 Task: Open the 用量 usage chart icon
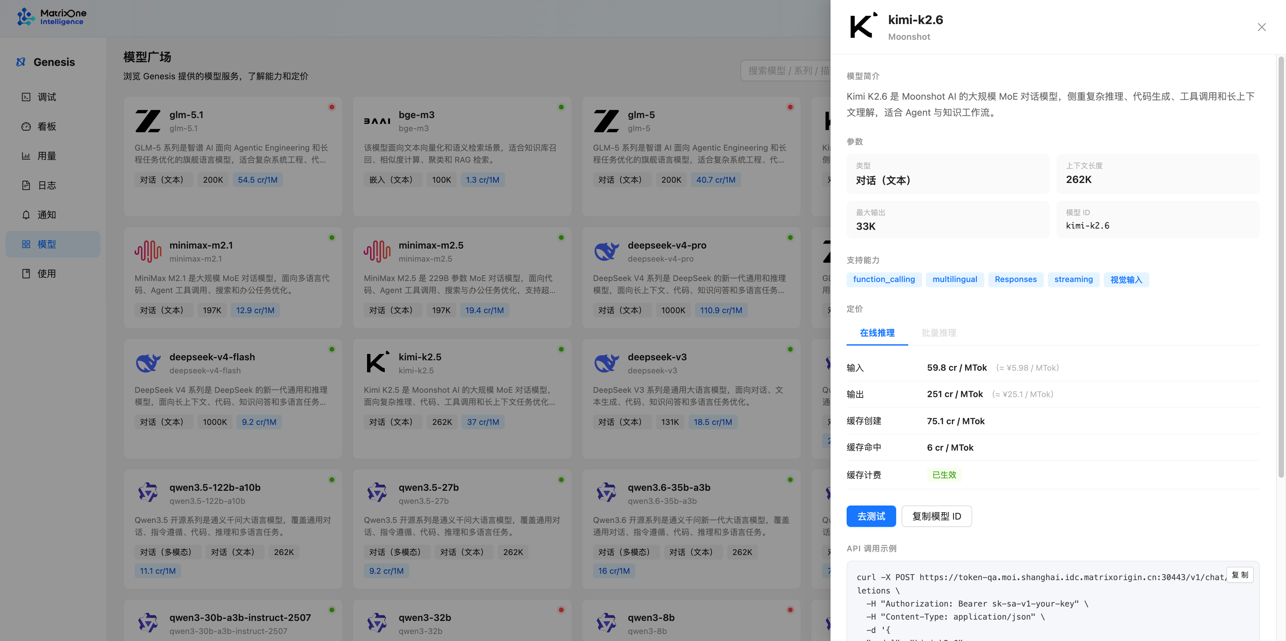26,156
